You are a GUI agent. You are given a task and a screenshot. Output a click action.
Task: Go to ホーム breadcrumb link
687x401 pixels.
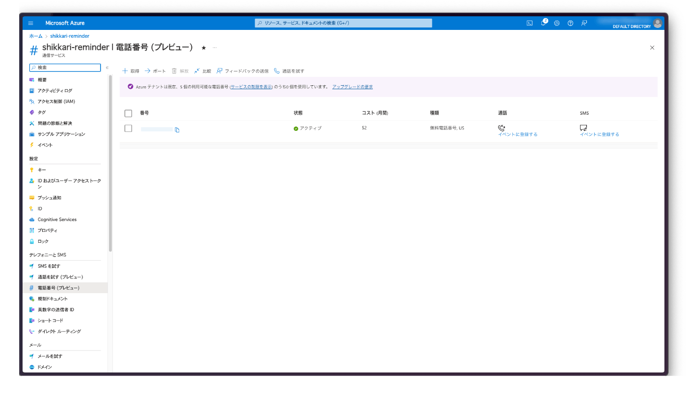point(35,36)
